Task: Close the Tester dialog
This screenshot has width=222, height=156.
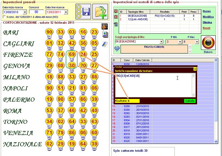Action: click(x=195, y=69)
